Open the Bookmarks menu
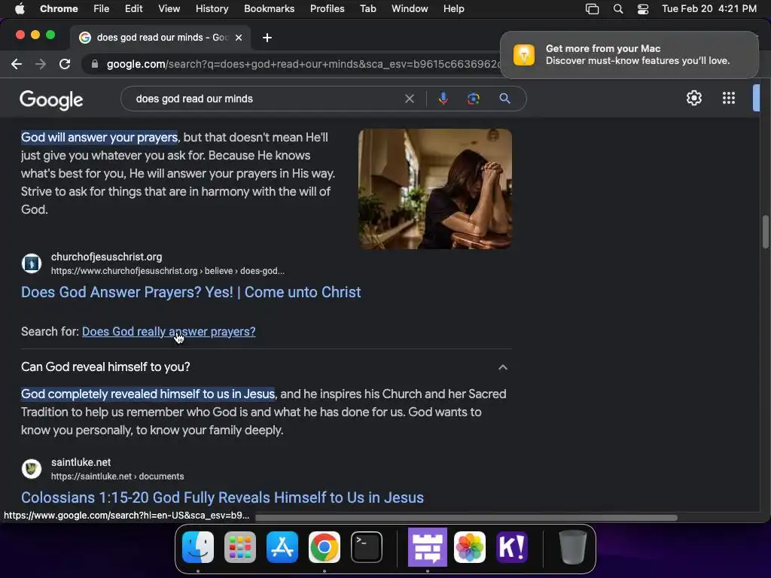Image resolution: width=771 pixels, height=578 pixels. point(269,8)
